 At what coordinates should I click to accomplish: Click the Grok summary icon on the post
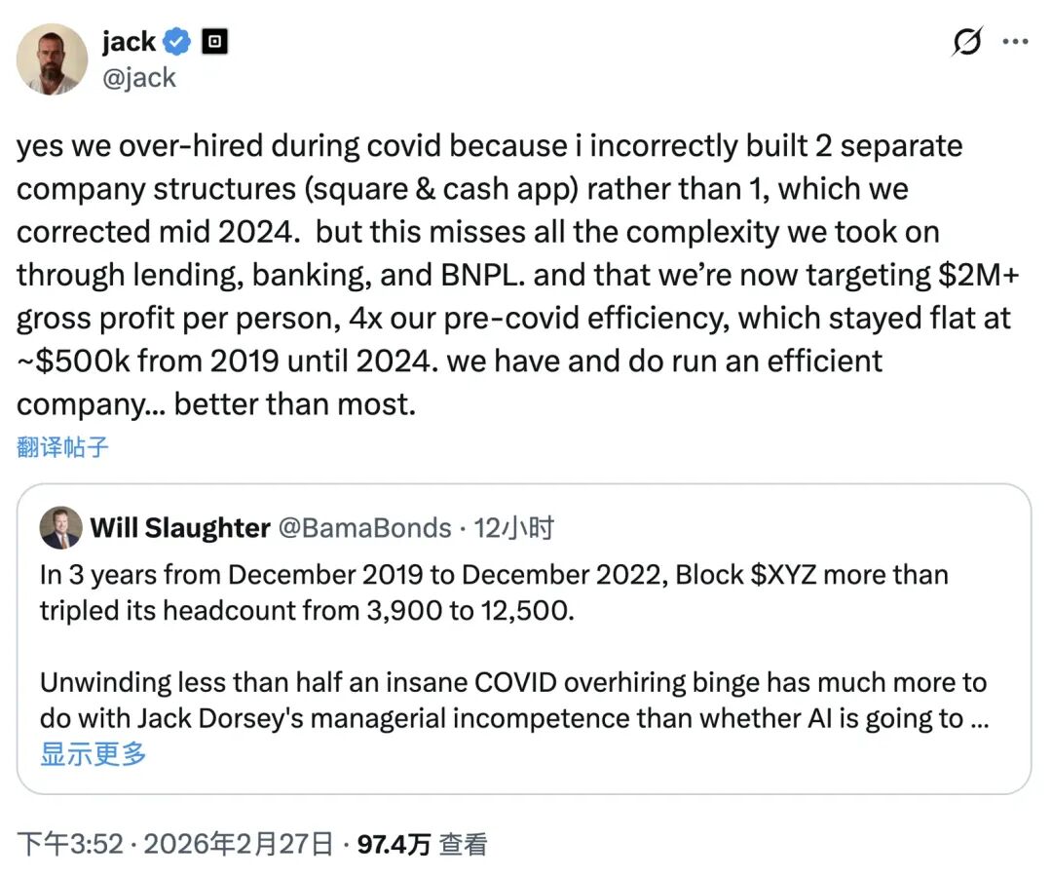pyautogui.click(x=965, y=42)
